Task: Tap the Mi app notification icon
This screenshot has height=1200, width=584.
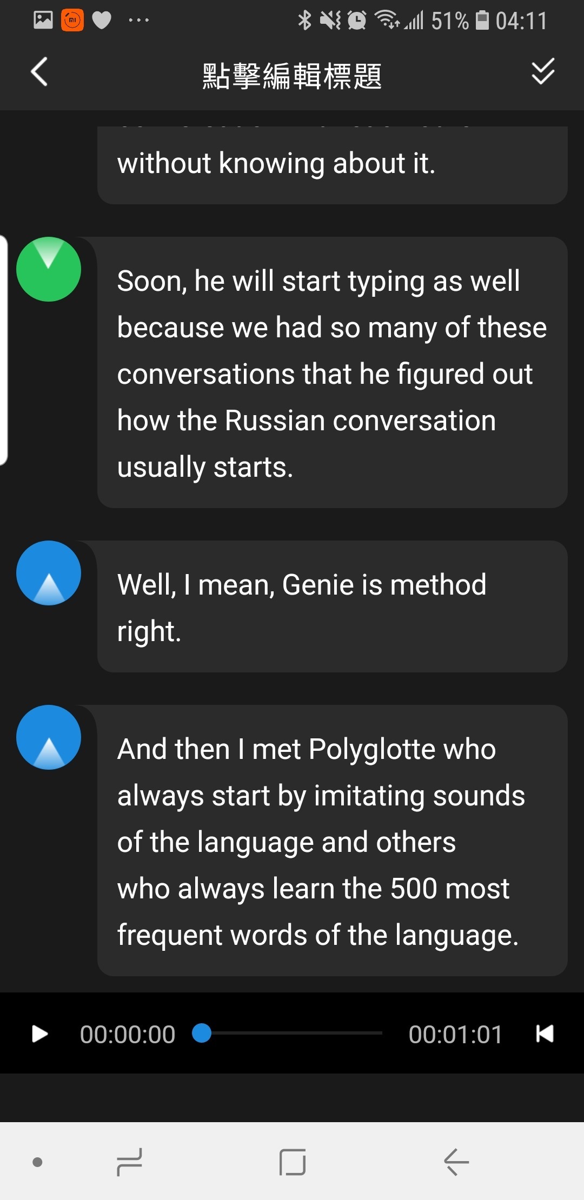Action: [x=72, y=21]
